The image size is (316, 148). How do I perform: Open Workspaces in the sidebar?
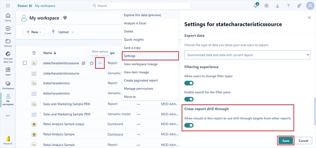click(x=8, y=85)
